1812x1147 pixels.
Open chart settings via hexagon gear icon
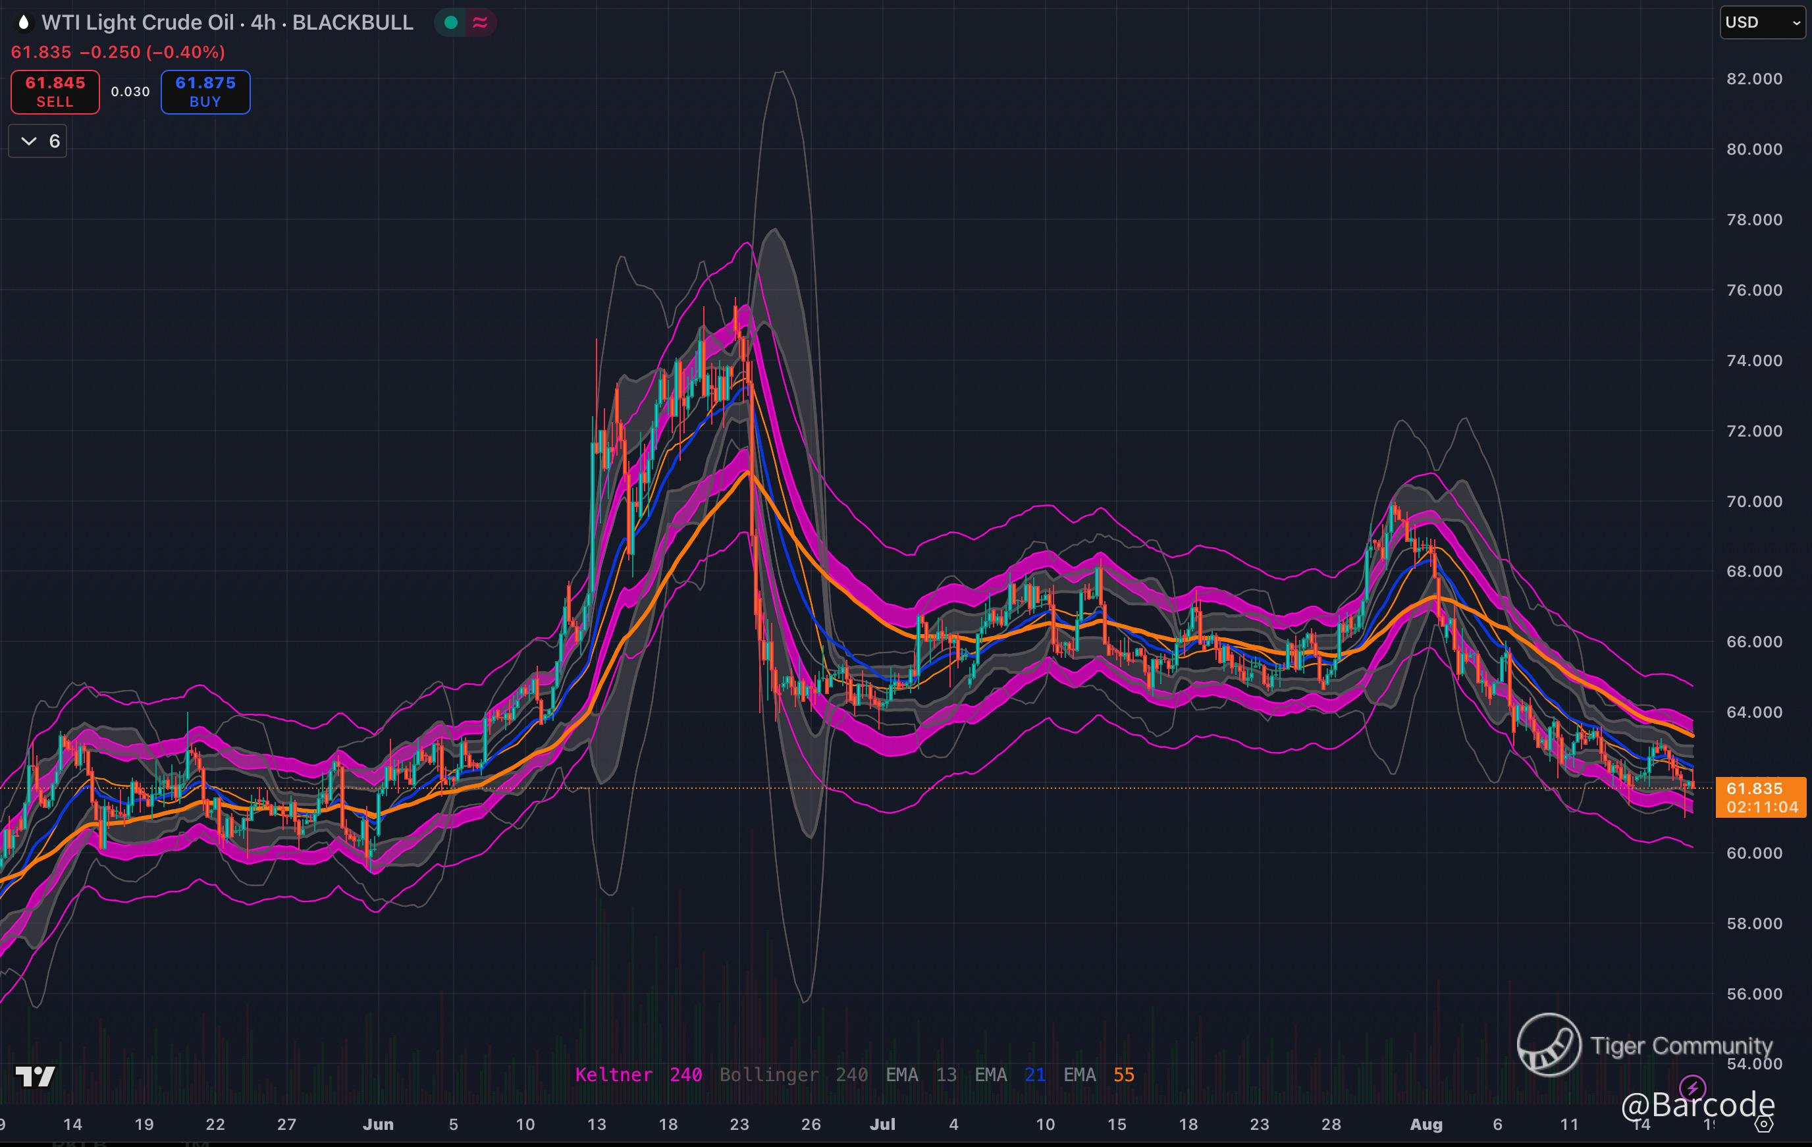(x=1765, y=1125)
